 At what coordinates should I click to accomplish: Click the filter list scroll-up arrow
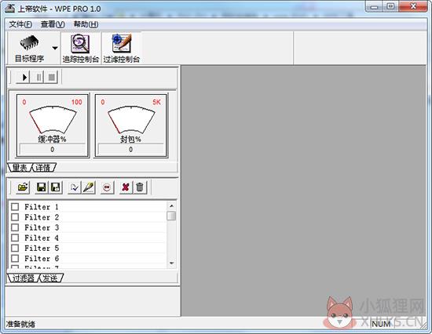point(171,205)
